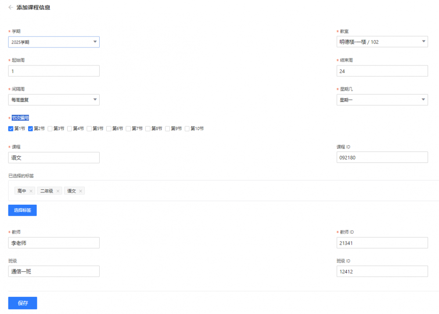Remove the 二年级 tag with its X

[58, 191]
